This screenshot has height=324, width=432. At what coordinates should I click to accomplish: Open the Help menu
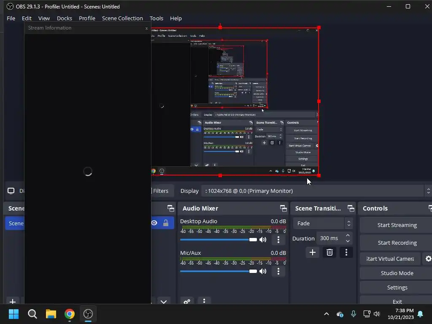176,18
